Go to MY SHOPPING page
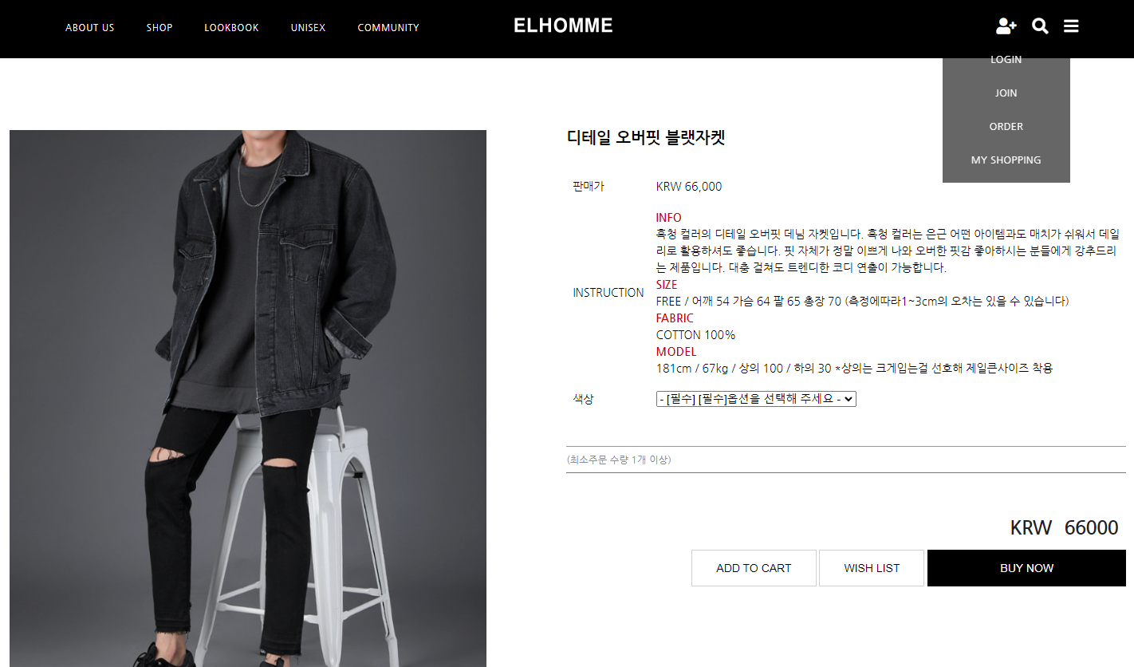 coord(1006,160)
